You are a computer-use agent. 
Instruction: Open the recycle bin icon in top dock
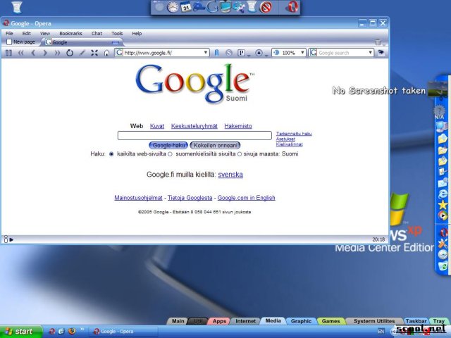[252, 7]
